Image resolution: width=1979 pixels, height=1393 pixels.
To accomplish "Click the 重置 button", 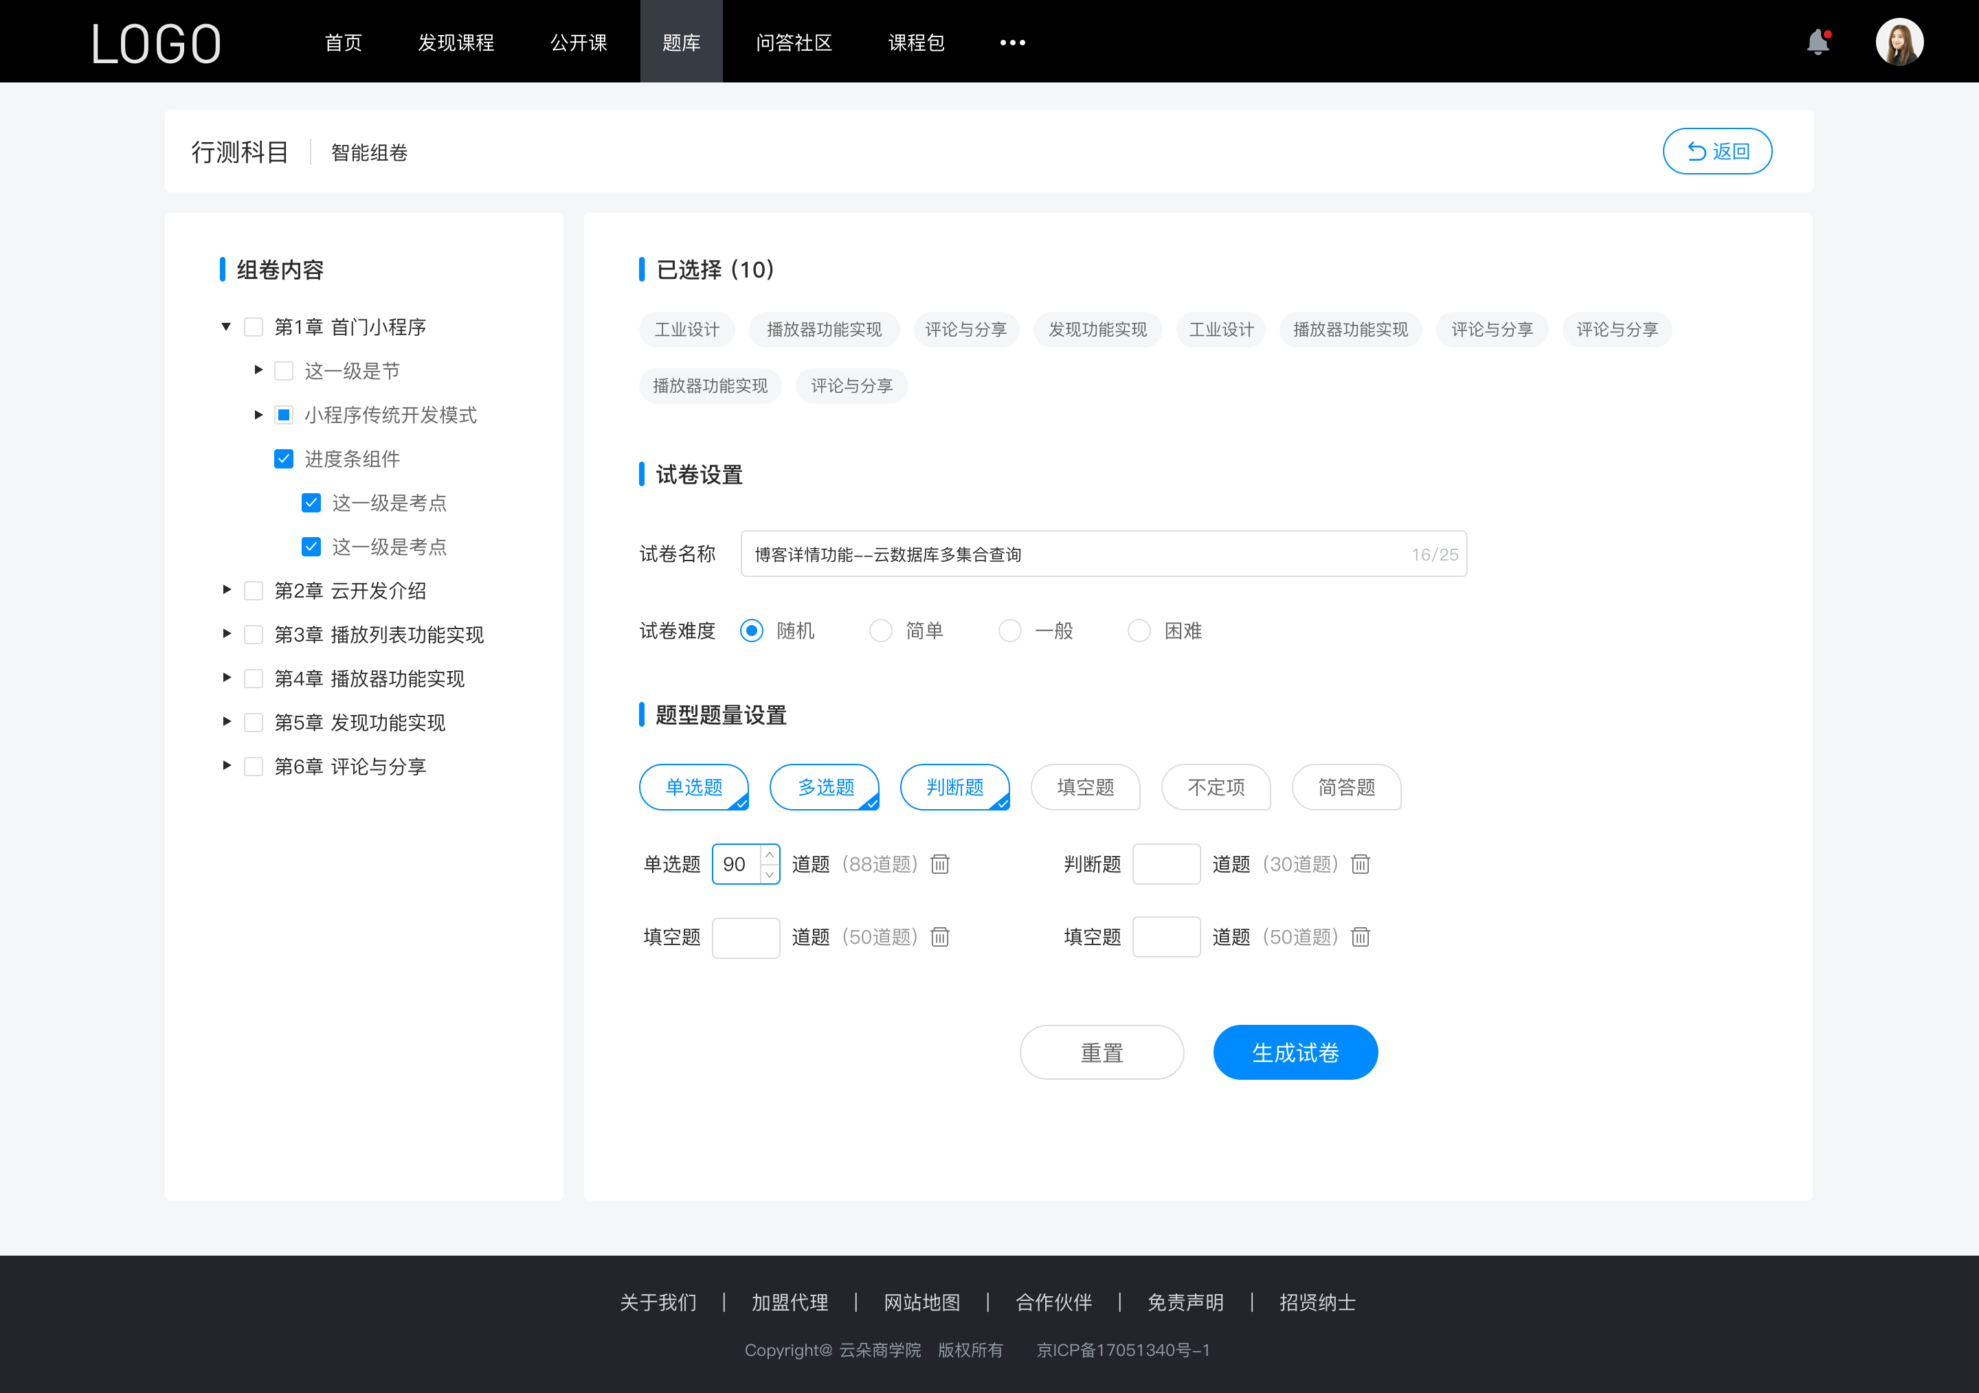I will [1099, 1052].
